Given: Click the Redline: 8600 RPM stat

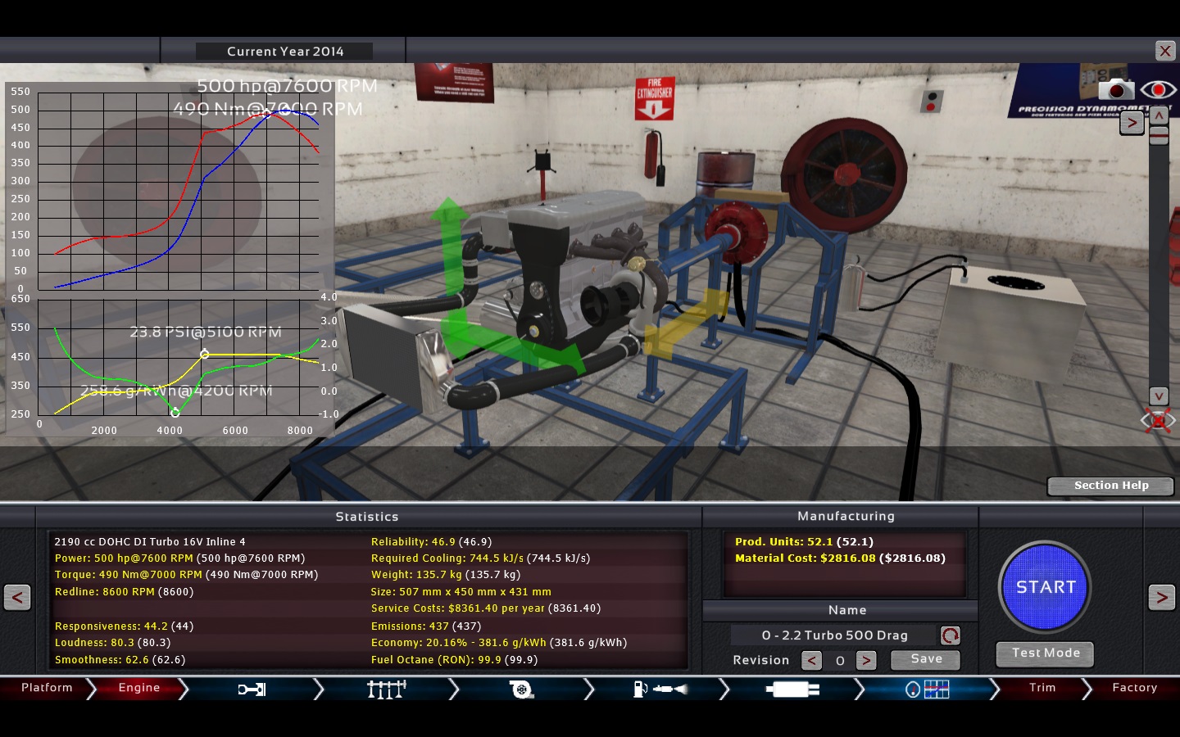Looking at the screenshot, I should pyautogui.click(x=124, y=592).
